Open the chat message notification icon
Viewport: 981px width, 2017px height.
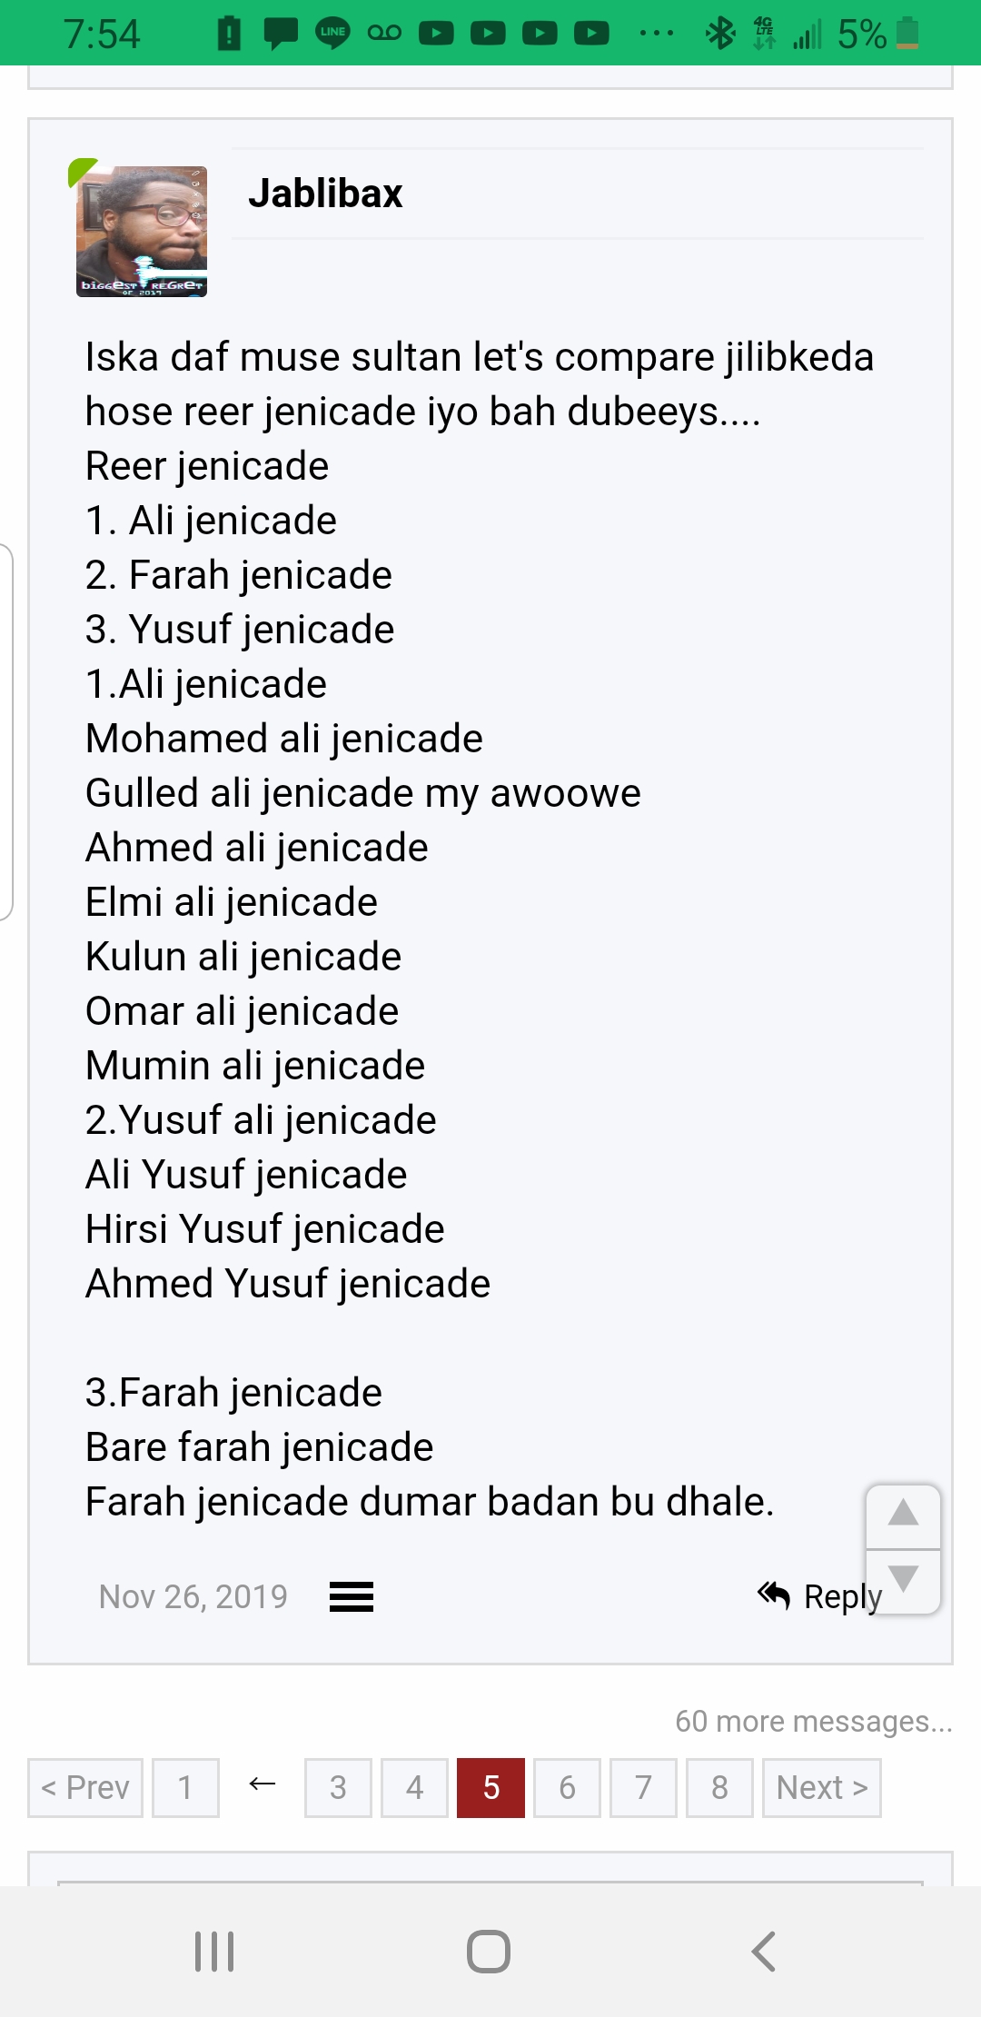click(281, 34)
